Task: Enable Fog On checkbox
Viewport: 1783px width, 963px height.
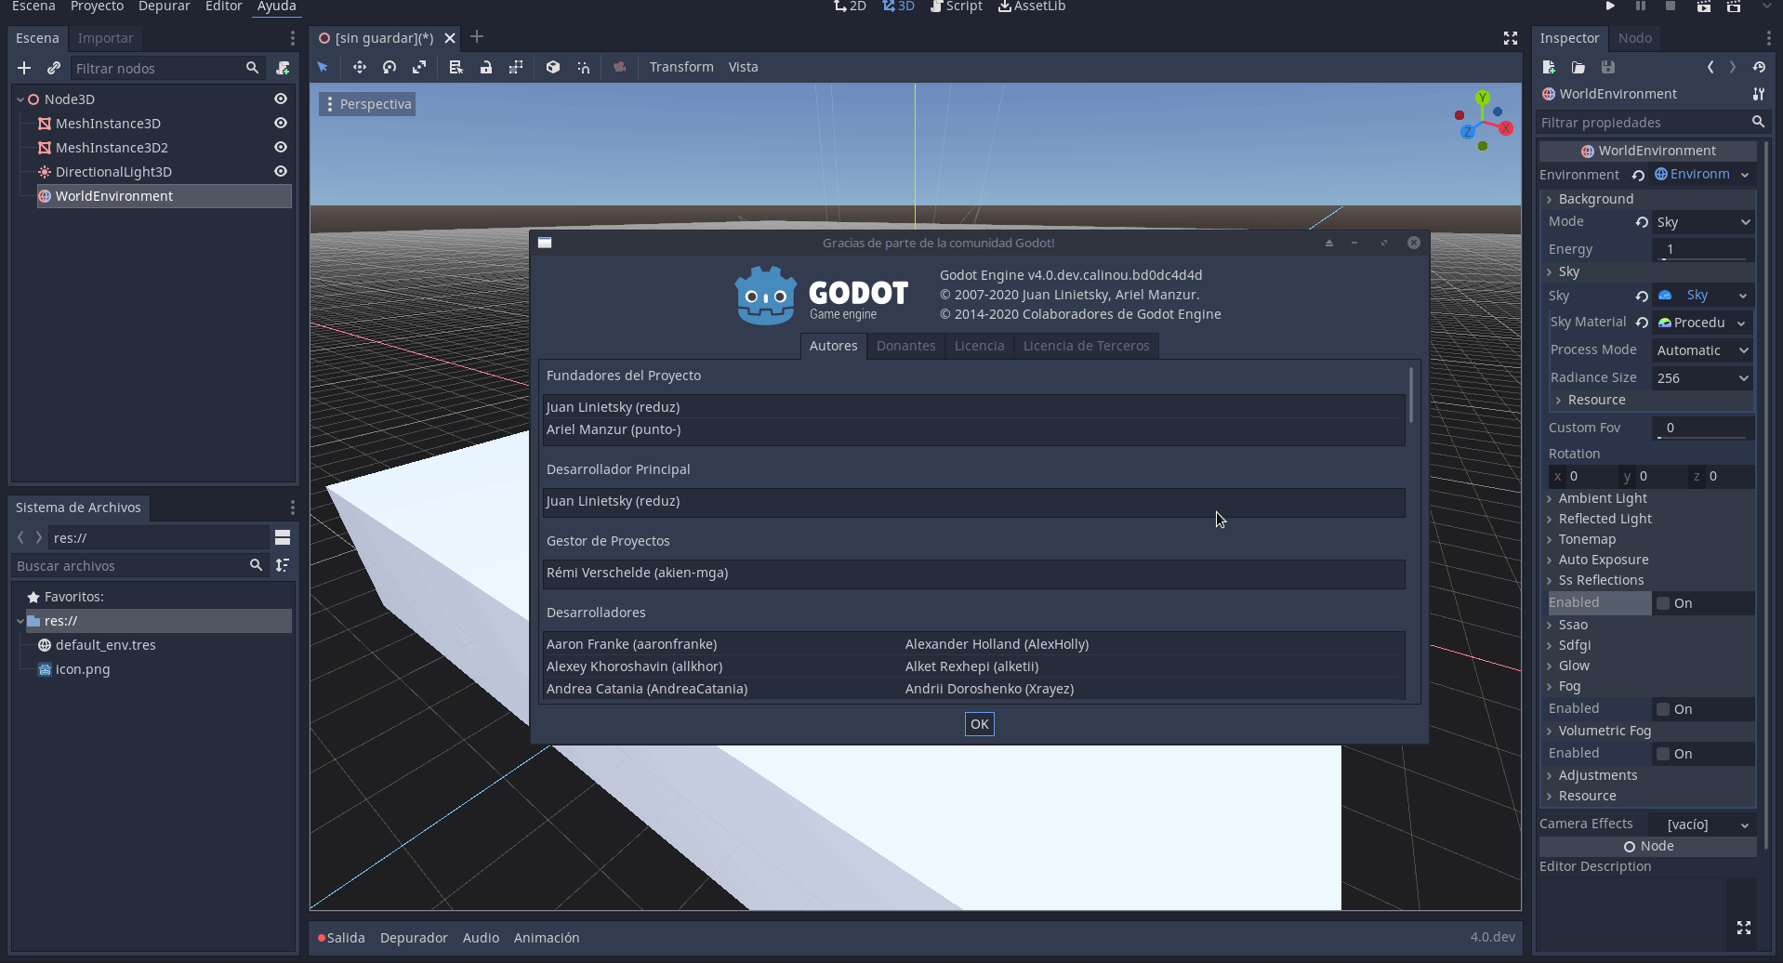Action: pyautogui.click(x=1663, y=709)
